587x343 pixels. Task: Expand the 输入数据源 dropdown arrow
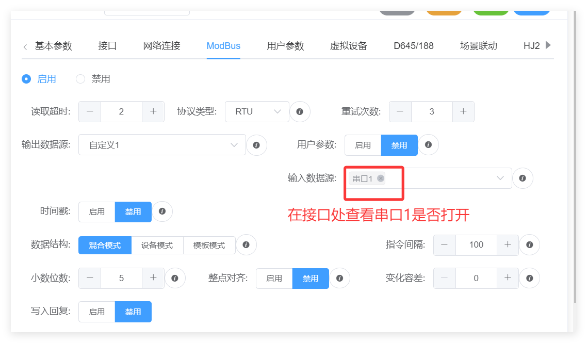tap(500, 178)
